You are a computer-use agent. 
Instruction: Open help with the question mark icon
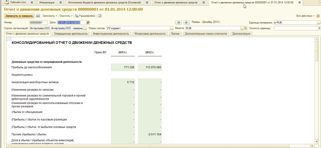[x=318, y=16]
